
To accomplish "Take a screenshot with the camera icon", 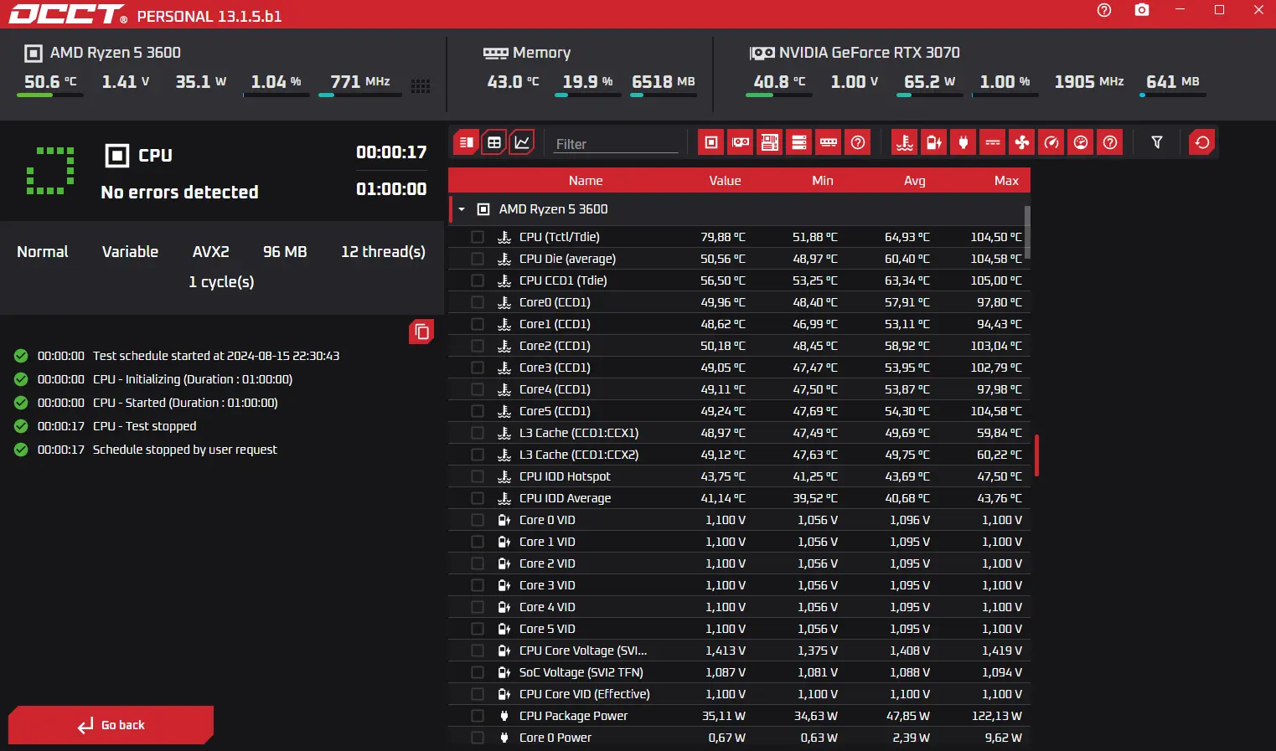I will (1142, 10).
